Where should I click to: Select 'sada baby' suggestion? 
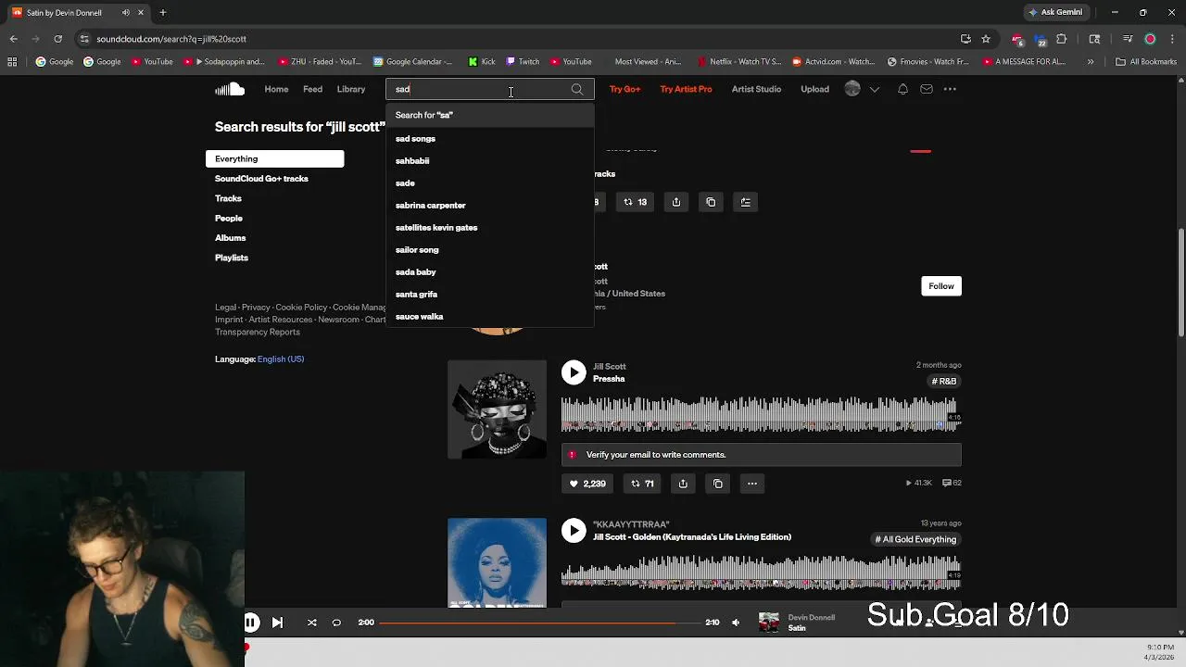click(x=489, y=272)
